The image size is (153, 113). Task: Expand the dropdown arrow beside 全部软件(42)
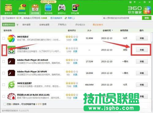pos(17,24)
